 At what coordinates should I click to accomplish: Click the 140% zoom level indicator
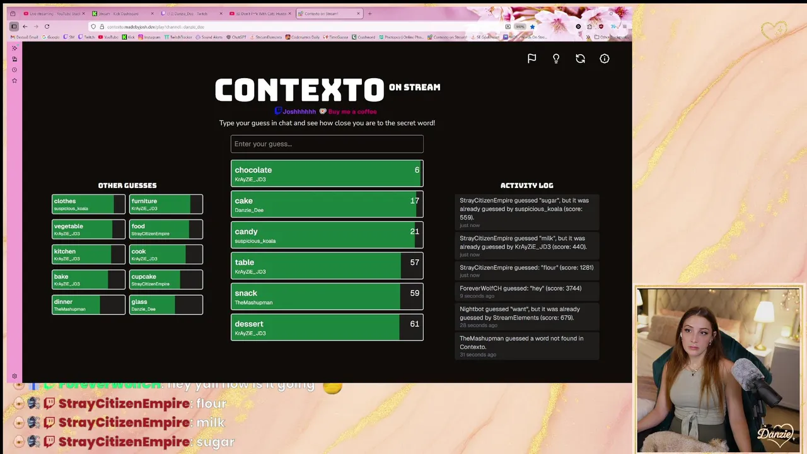[520, 26]
